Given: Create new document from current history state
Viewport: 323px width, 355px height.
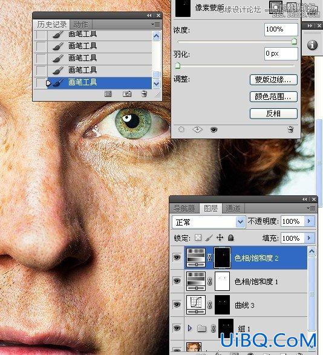Looking at the screenshot, I should pyautogui.click(x=108, y=94).
